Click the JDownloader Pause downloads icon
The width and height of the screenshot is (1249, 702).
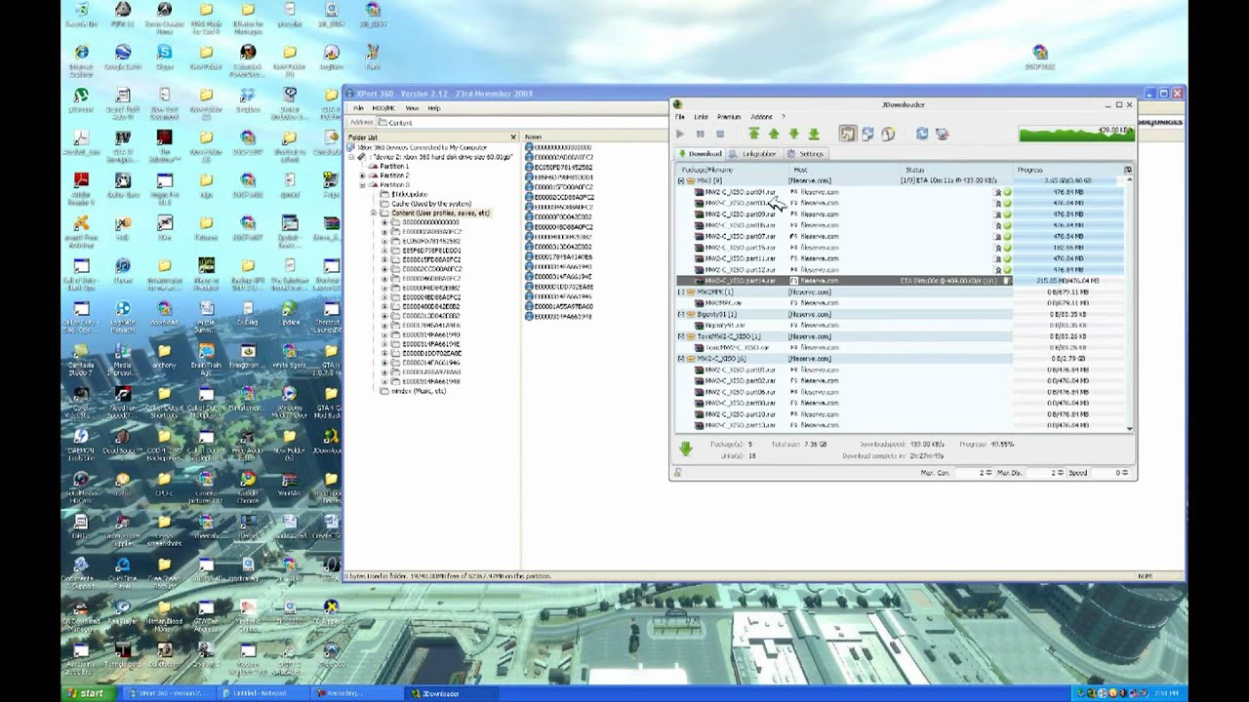[x=700, y=134]
